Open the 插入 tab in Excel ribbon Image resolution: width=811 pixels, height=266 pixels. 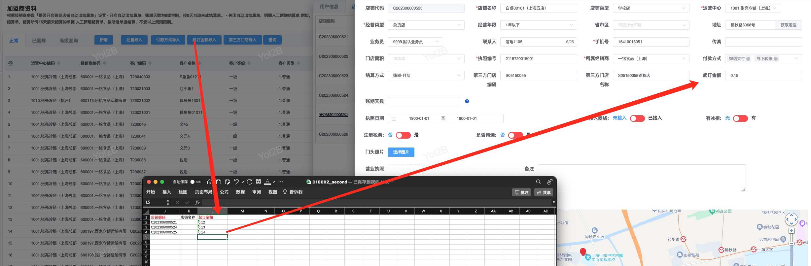point(167,192)
